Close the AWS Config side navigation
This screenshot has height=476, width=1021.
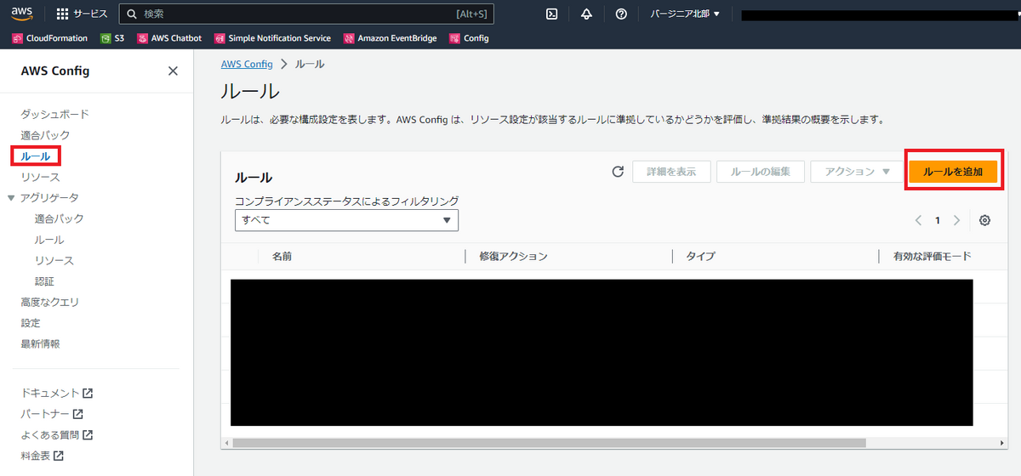click(x=173, y=71)
